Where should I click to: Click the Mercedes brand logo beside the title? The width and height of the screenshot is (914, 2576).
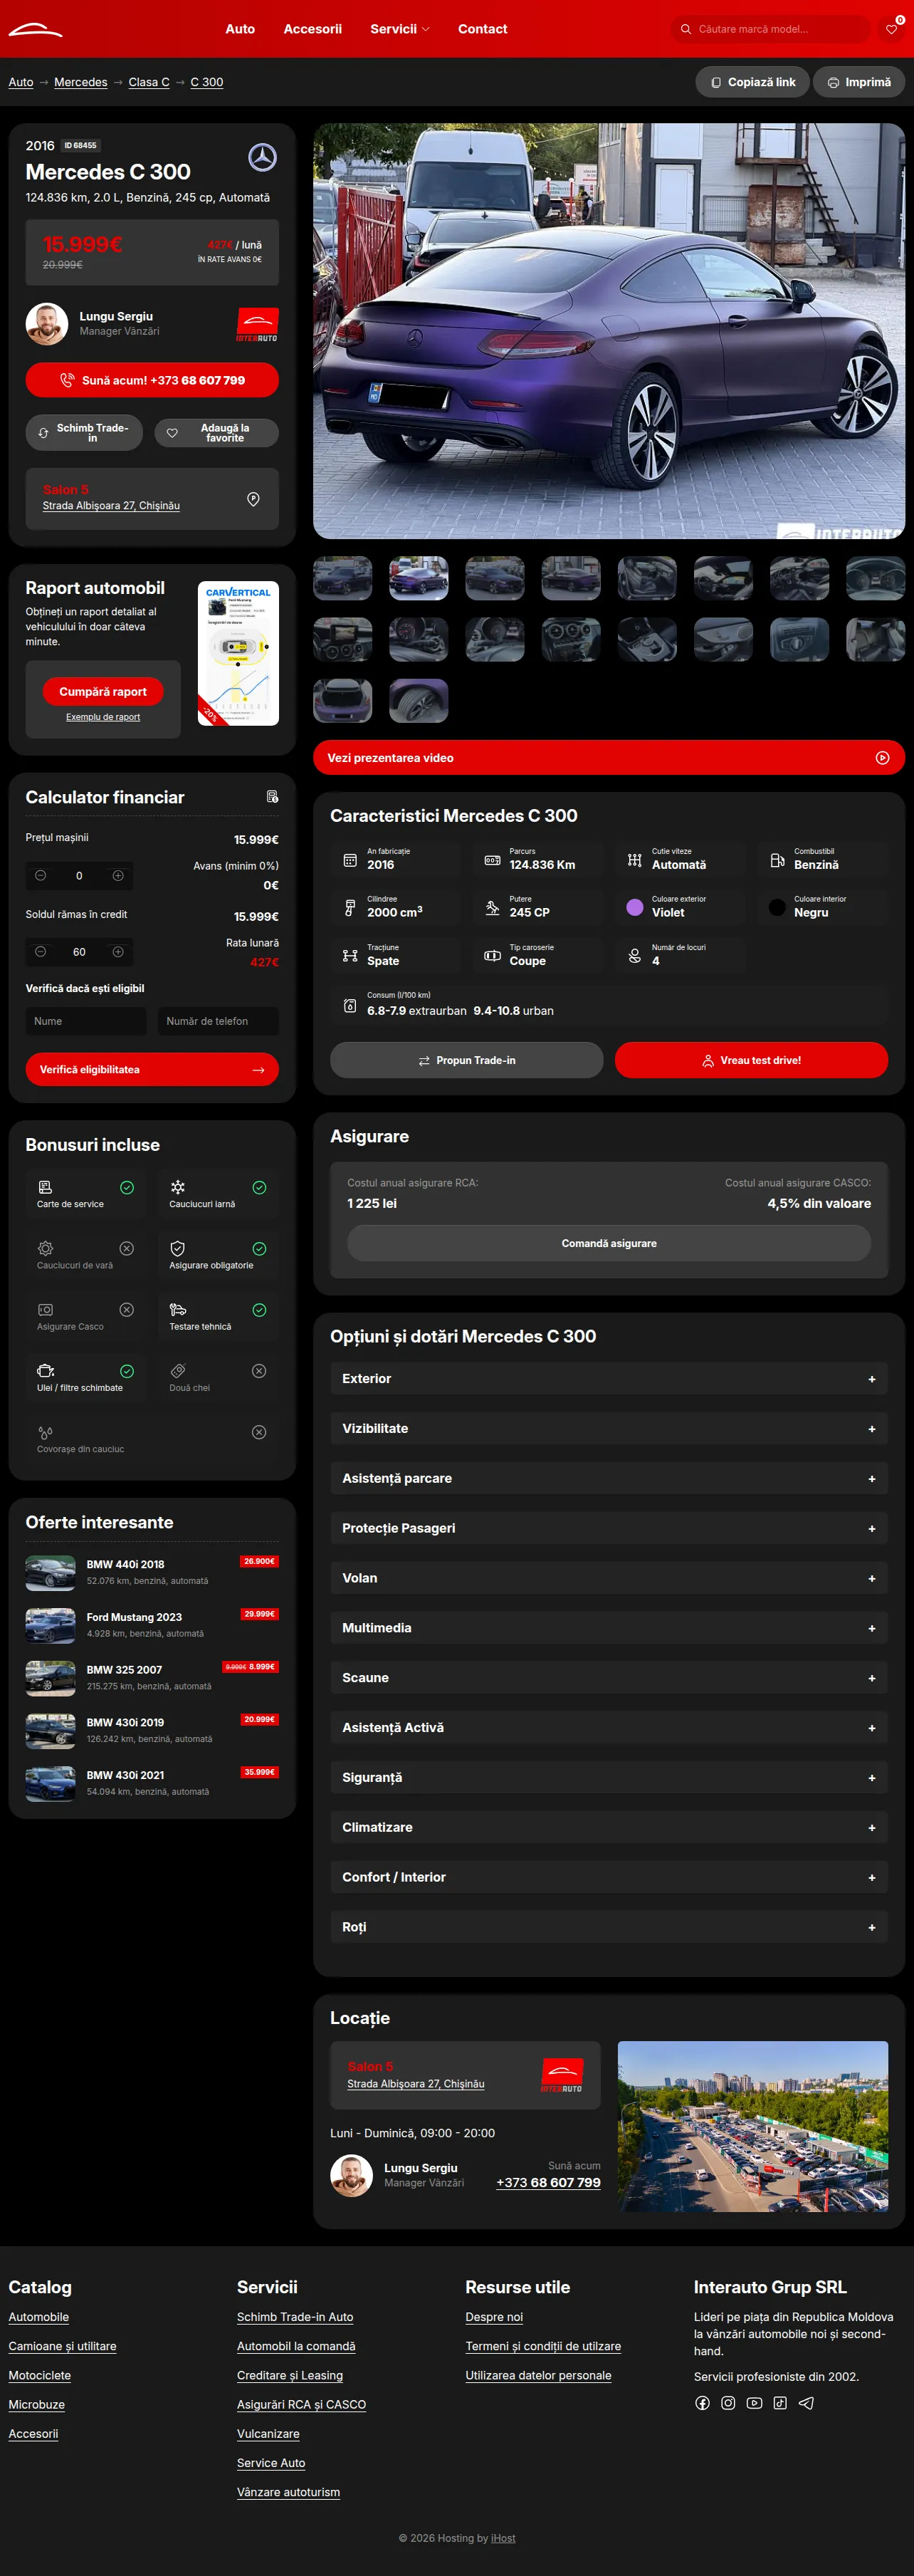262,157
